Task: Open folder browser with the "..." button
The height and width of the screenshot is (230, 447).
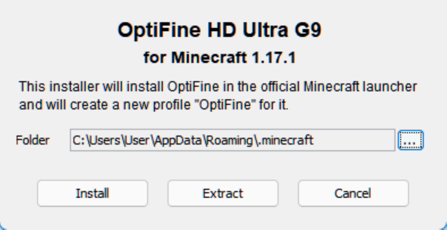Action: coord(410,140)
